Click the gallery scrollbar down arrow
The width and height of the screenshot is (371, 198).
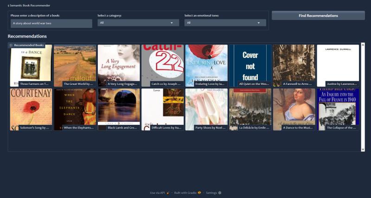tap(363, 149)
